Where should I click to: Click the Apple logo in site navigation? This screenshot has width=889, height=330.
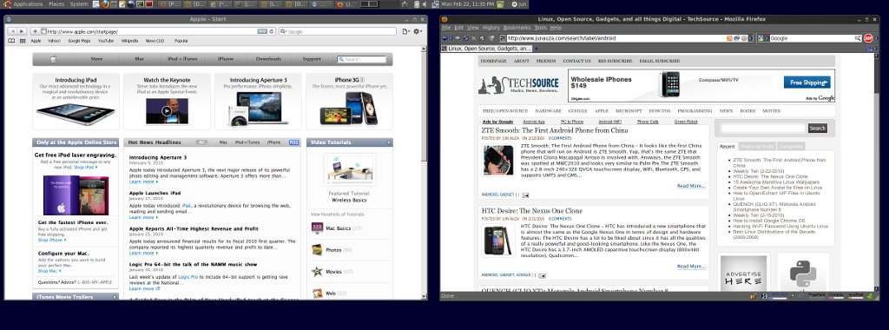click(x=54, y=59)
